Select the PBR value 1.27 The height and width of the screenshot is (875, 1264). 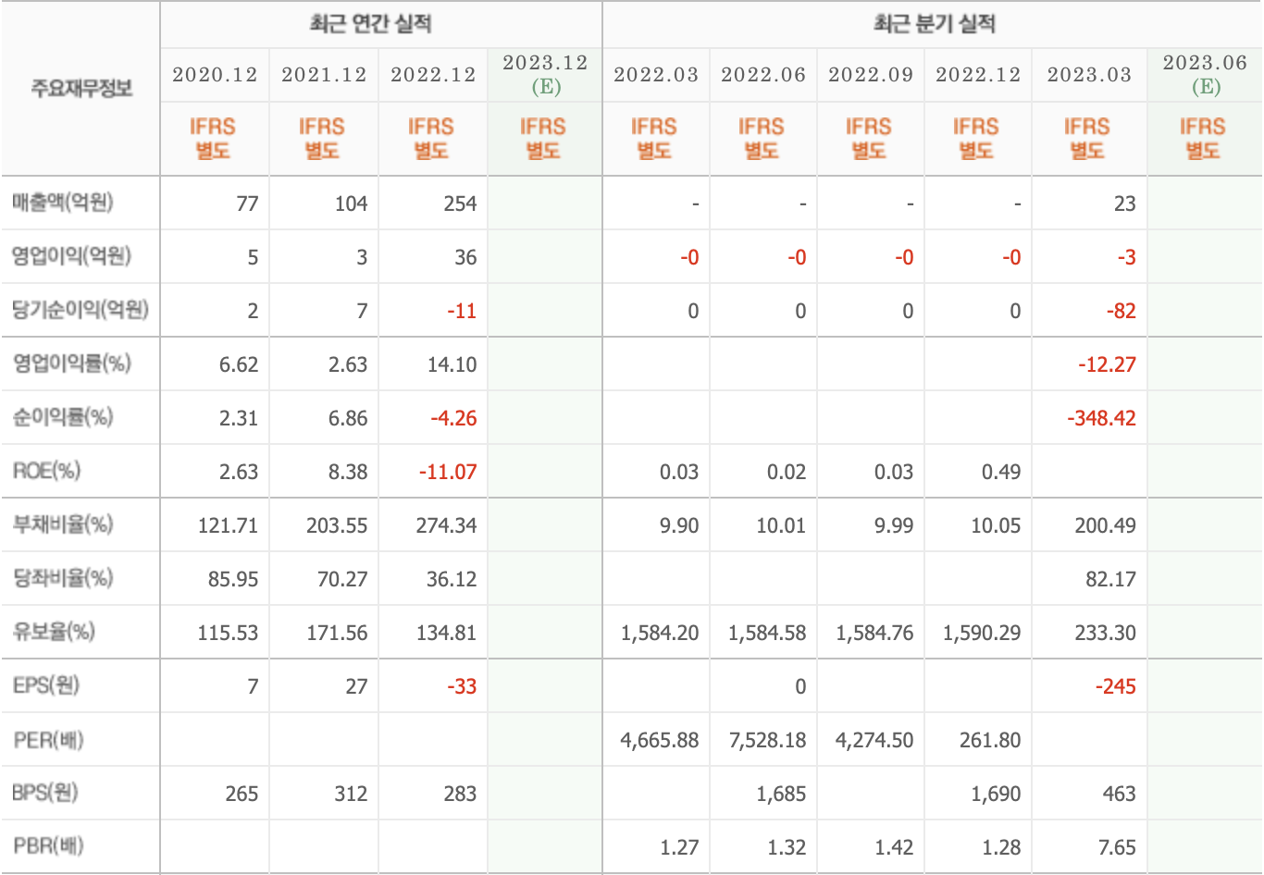[x=679, y=847]
